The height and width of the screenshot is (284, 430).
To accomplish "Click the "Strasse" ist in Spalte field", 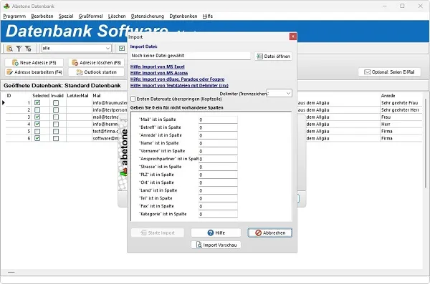I will click(218, 167).
